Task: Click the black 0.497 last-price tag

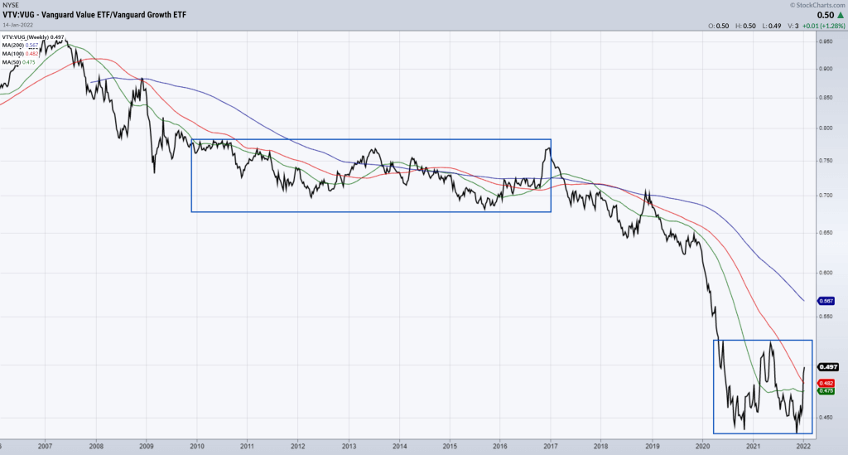Action: click(828, 367)
